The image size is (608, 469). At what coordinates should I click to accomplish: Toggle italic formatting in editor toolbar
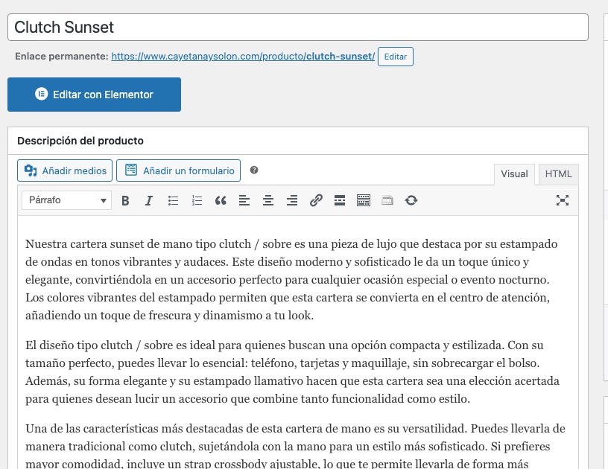coord(148,200)
